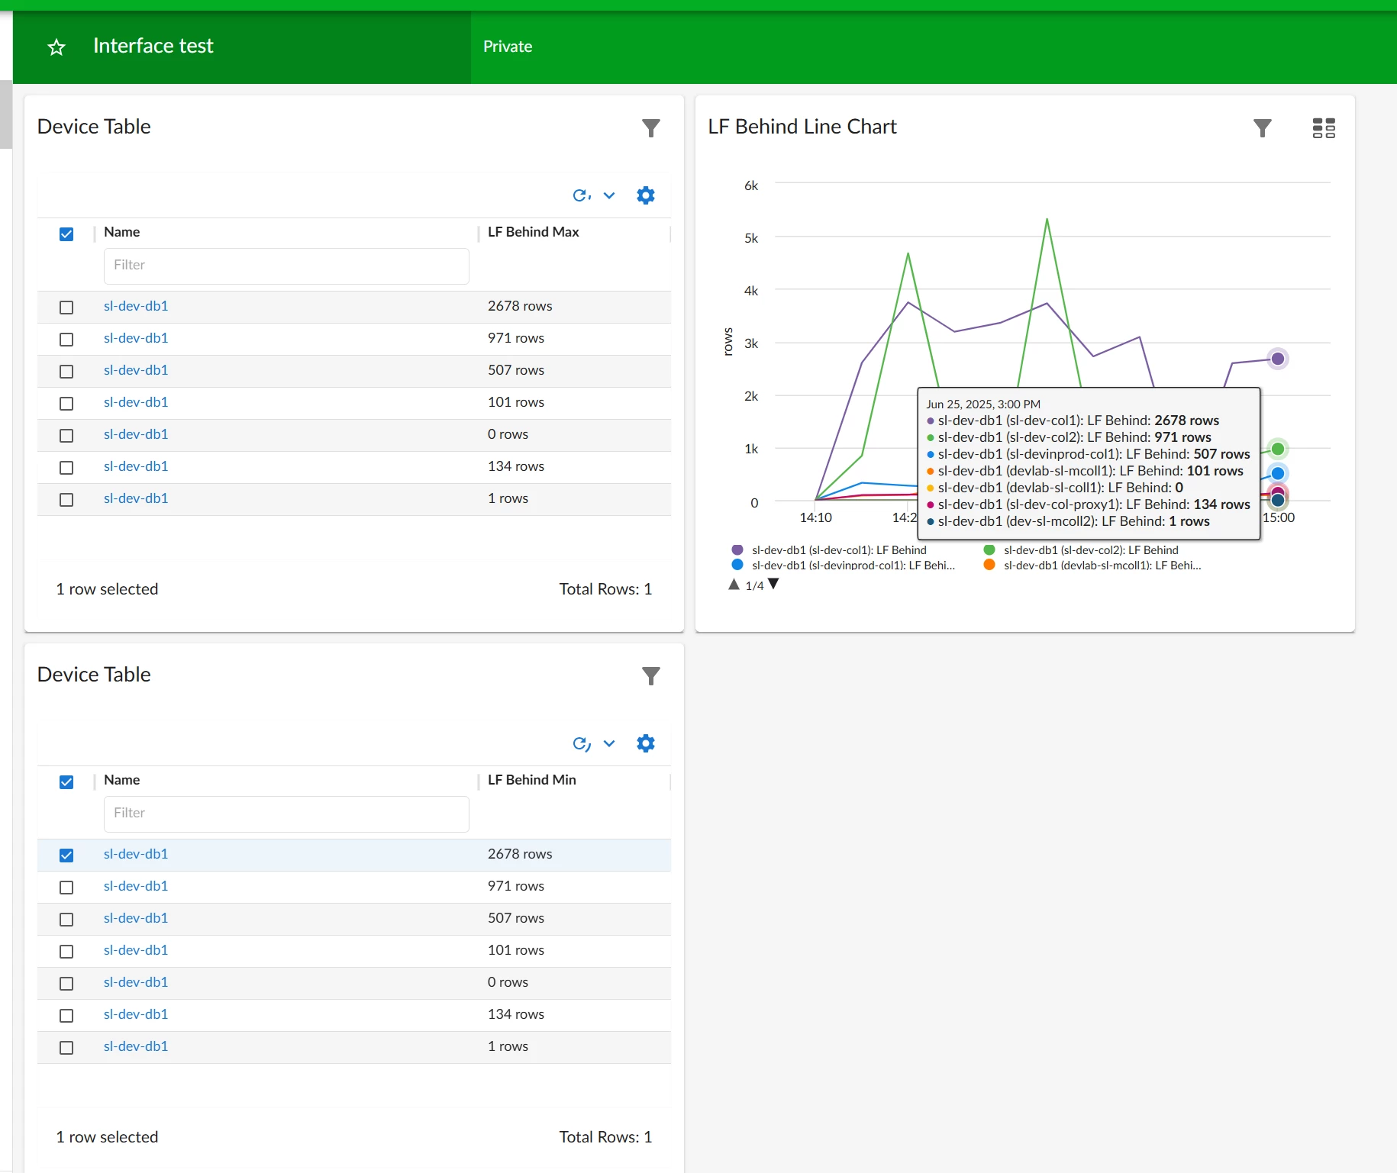
Task: Uncheck the selected 2678 rows entry
Action: tap(66, 856)
